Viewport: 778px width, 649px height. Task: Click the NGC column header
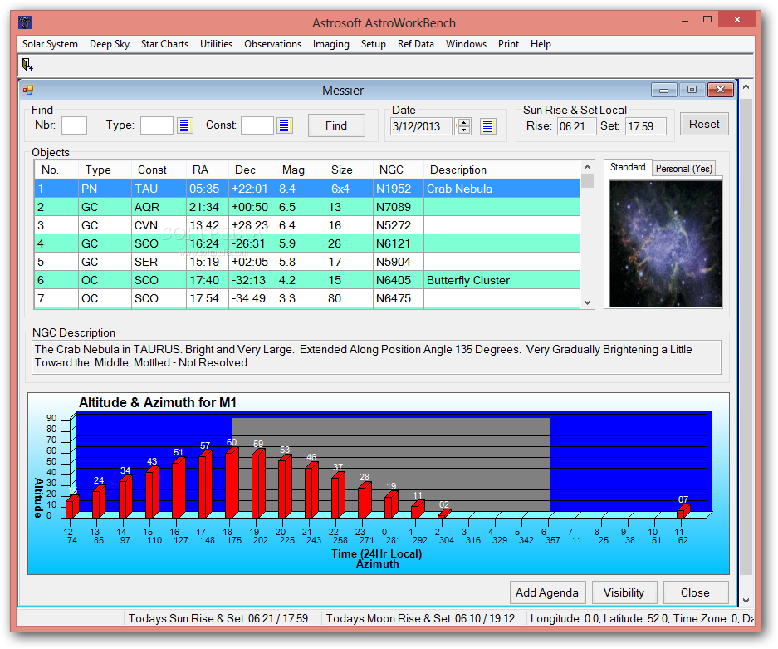click(399, 170)
